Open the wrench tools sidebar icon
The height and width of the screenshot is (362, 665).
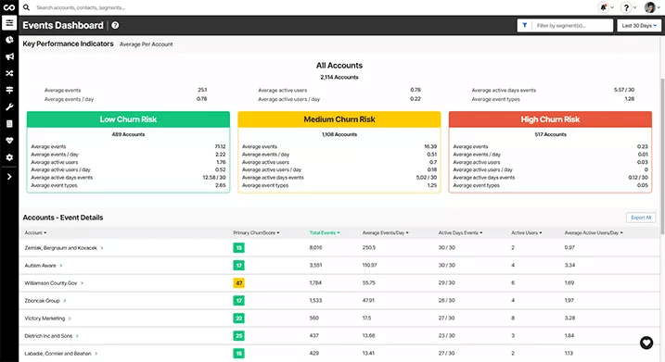9,106
